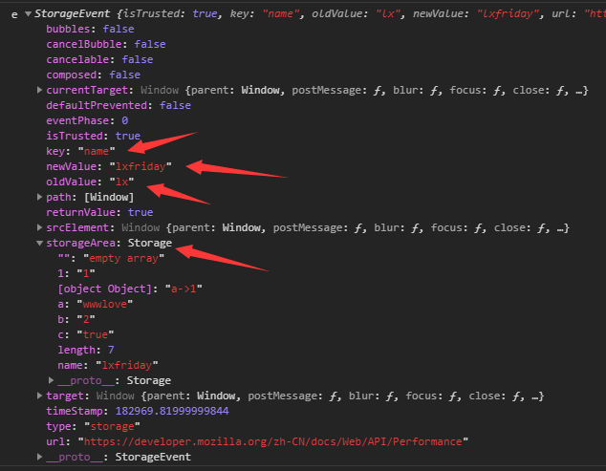Select the logged variable e label
606x471 pixels.
tap(14, 14)
